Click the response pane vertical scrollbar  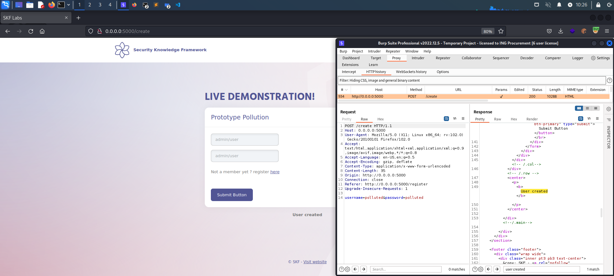601,212
